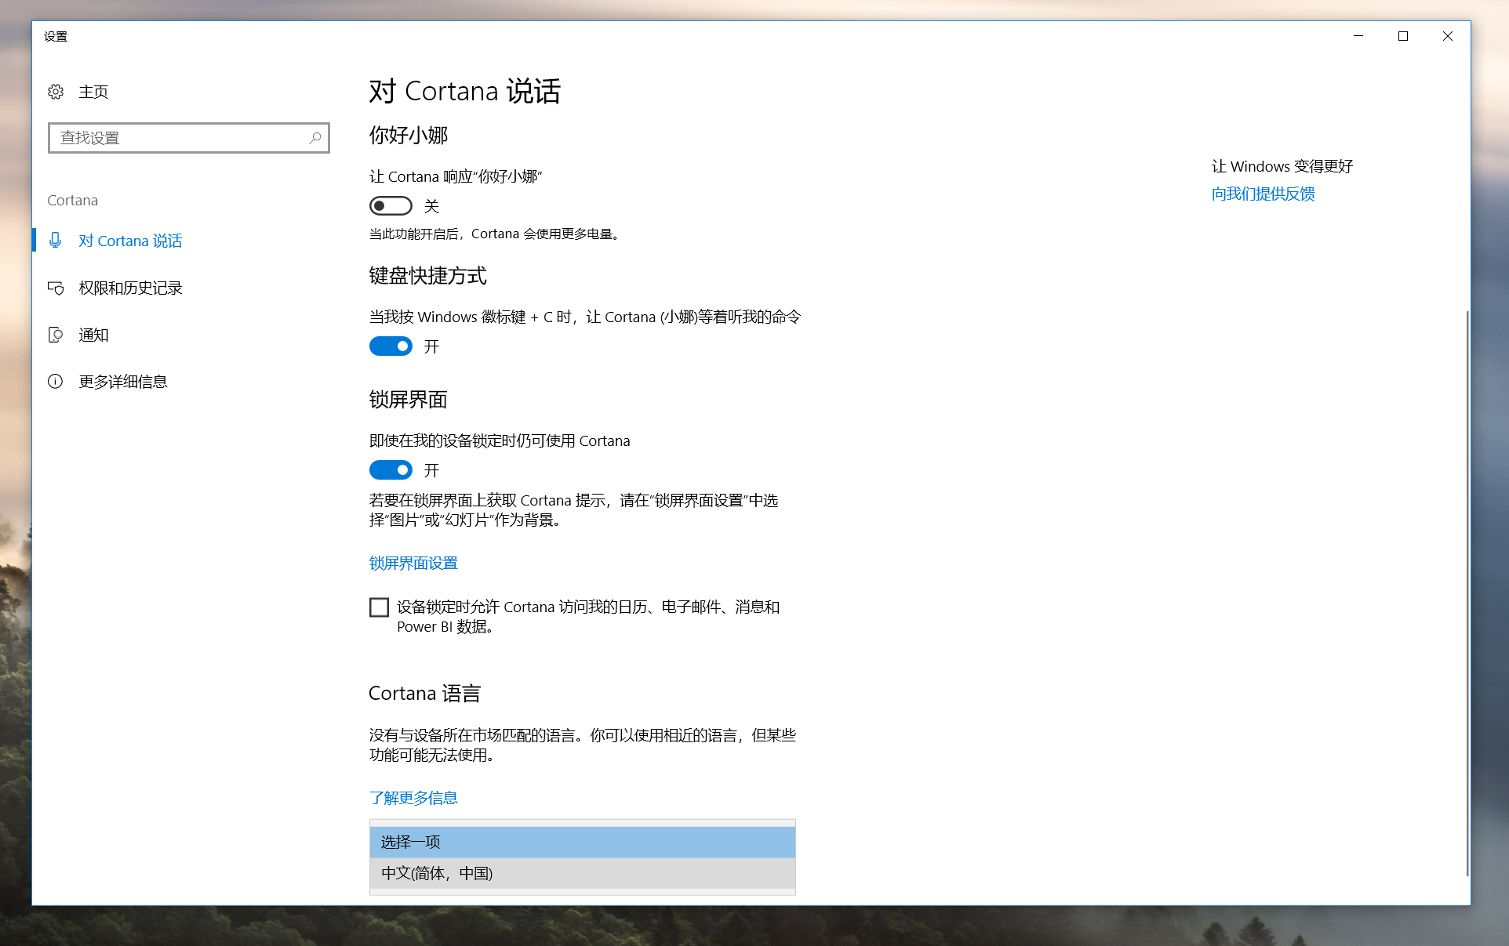
Task: Minimize the Settings window
Action: [x=1358, y=36]
